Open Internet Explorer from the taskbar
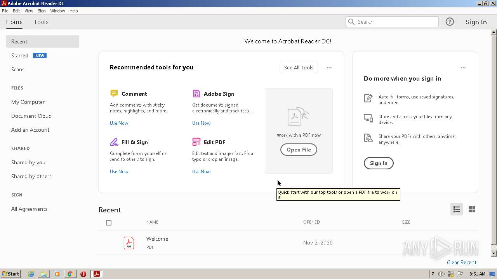Screen dimensions: 497x279 [31, 274]
